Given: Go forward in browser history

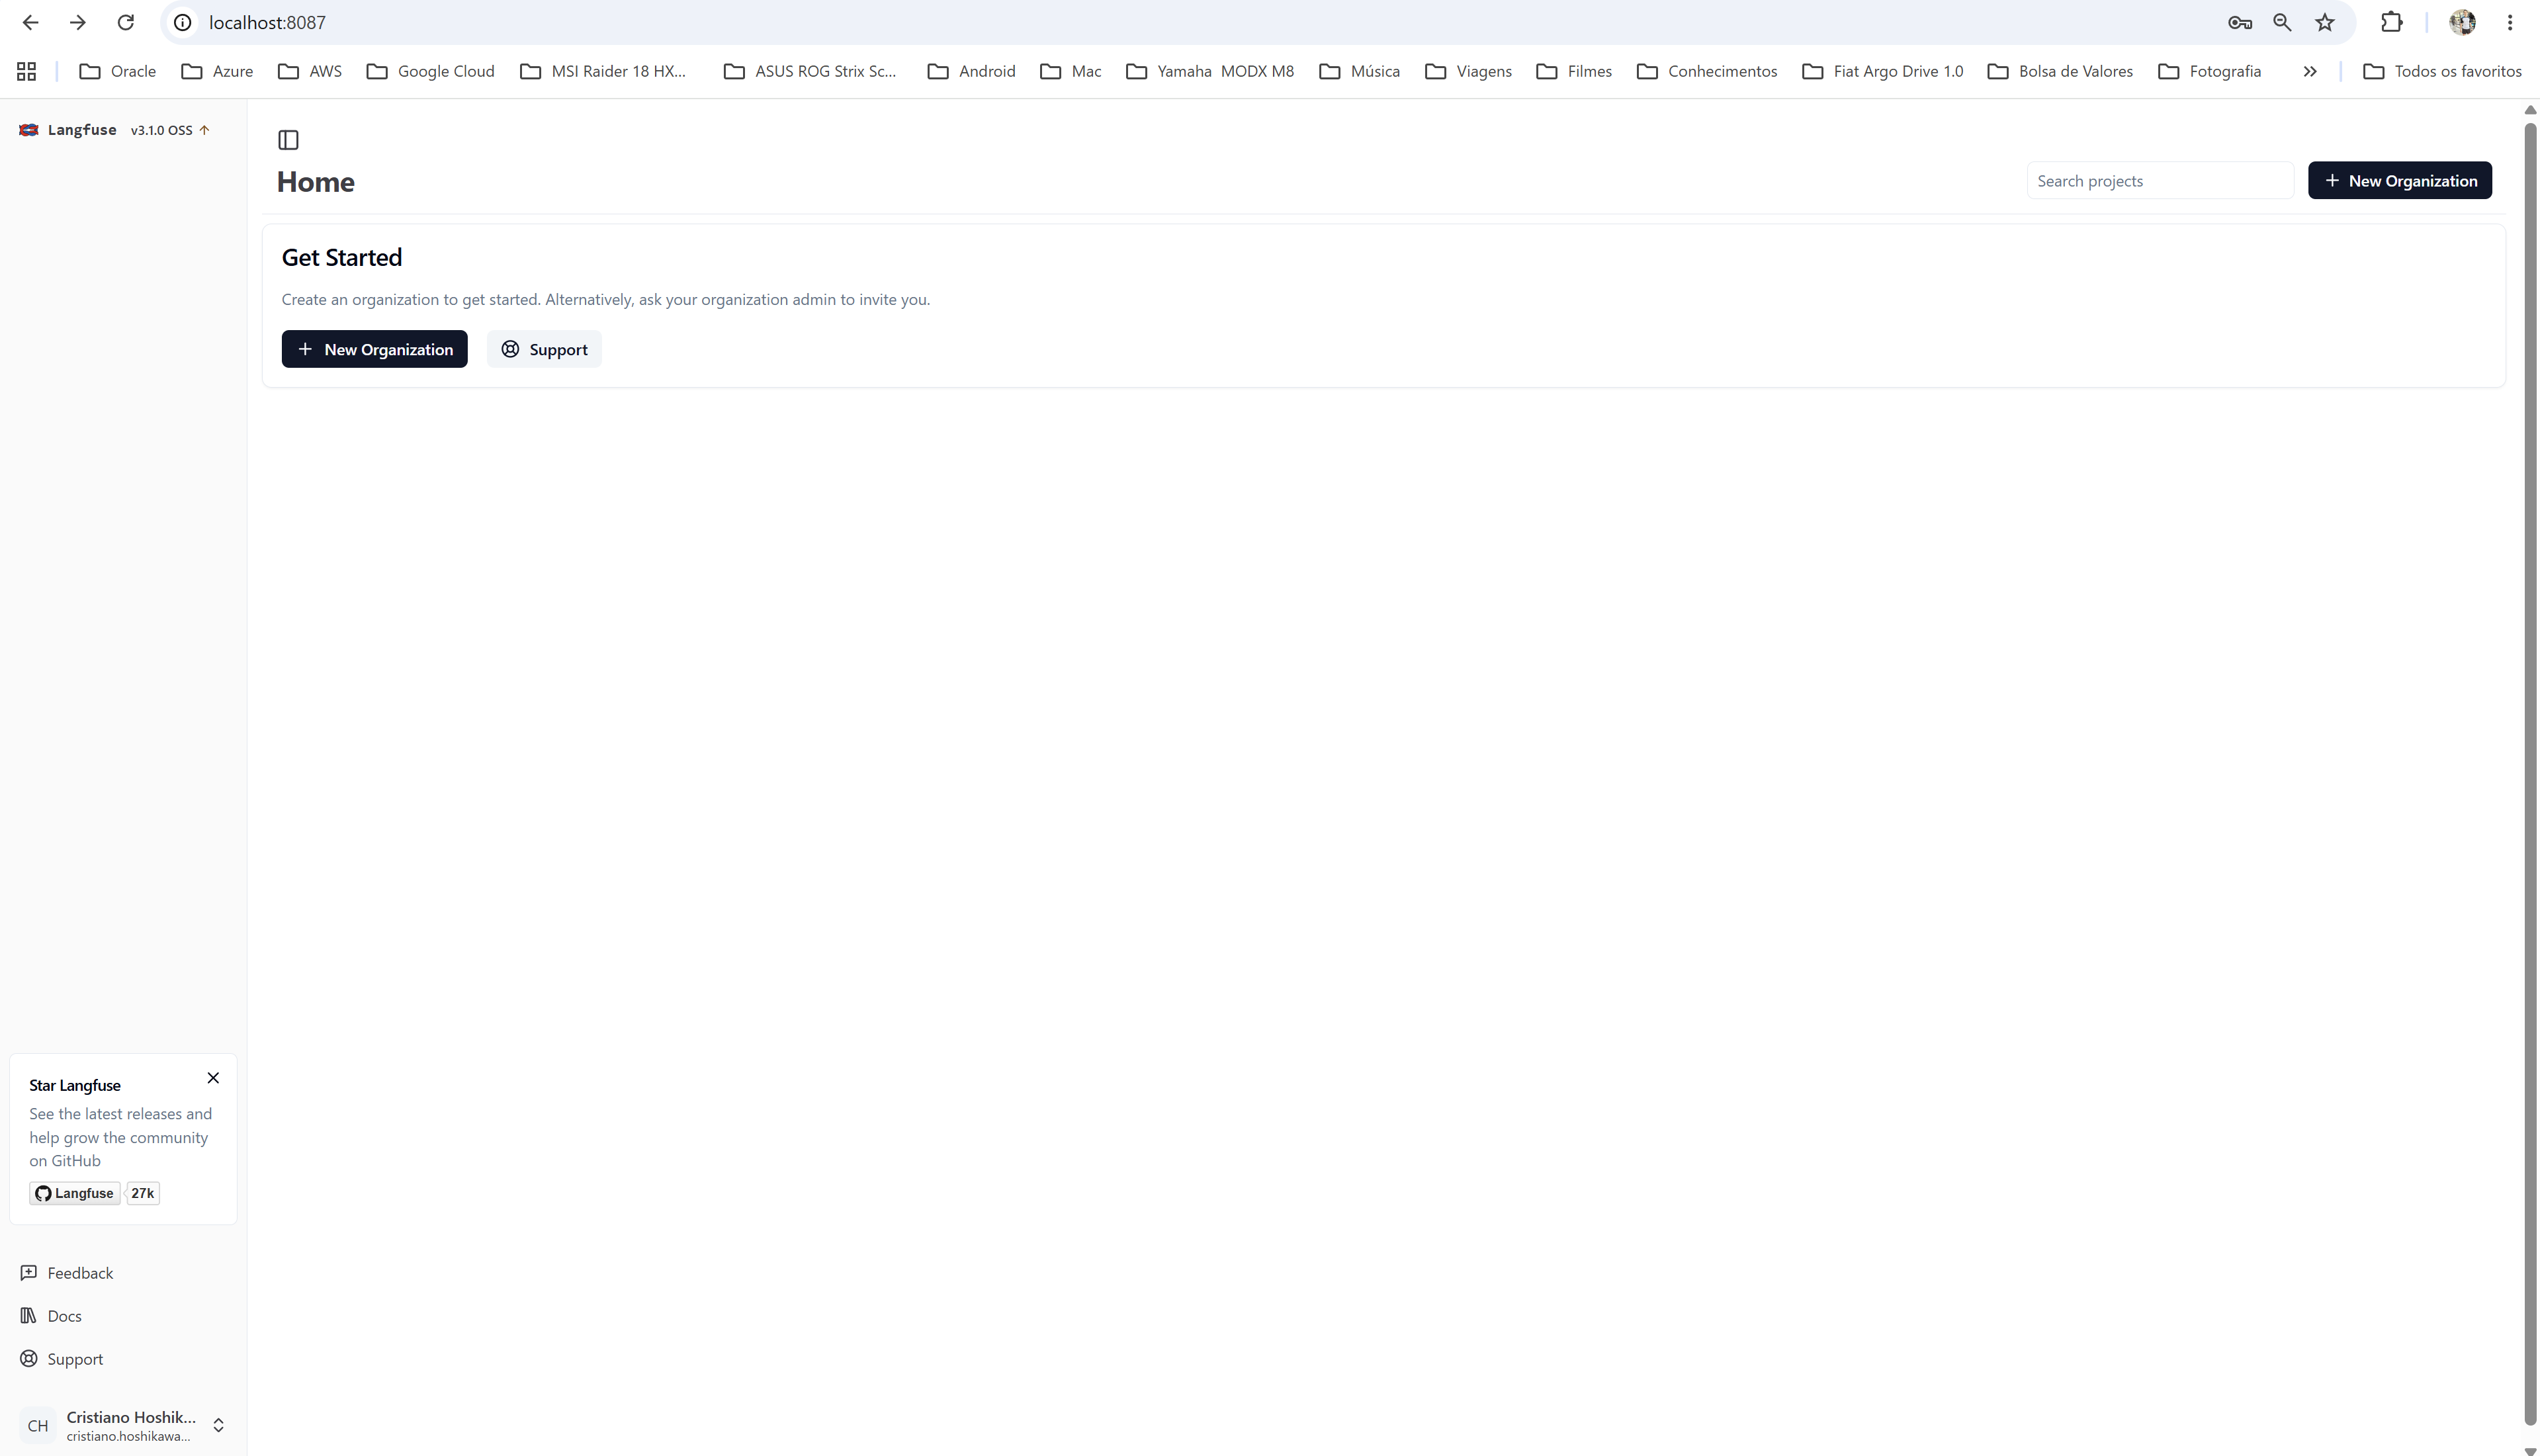Looking at the screenshot, I should tap(78, 22).
